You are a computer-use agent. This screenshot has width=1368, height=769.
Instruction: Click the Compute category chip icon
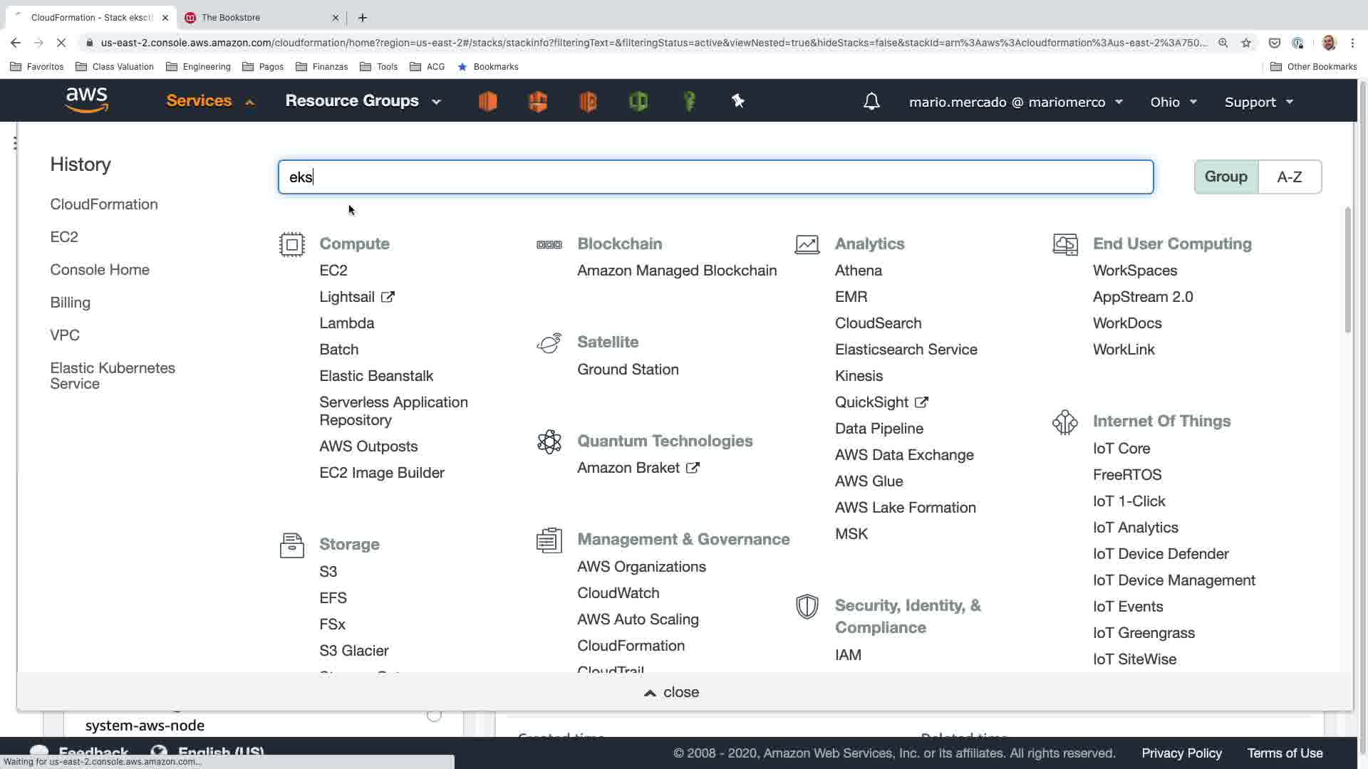(x=292, y=244)
